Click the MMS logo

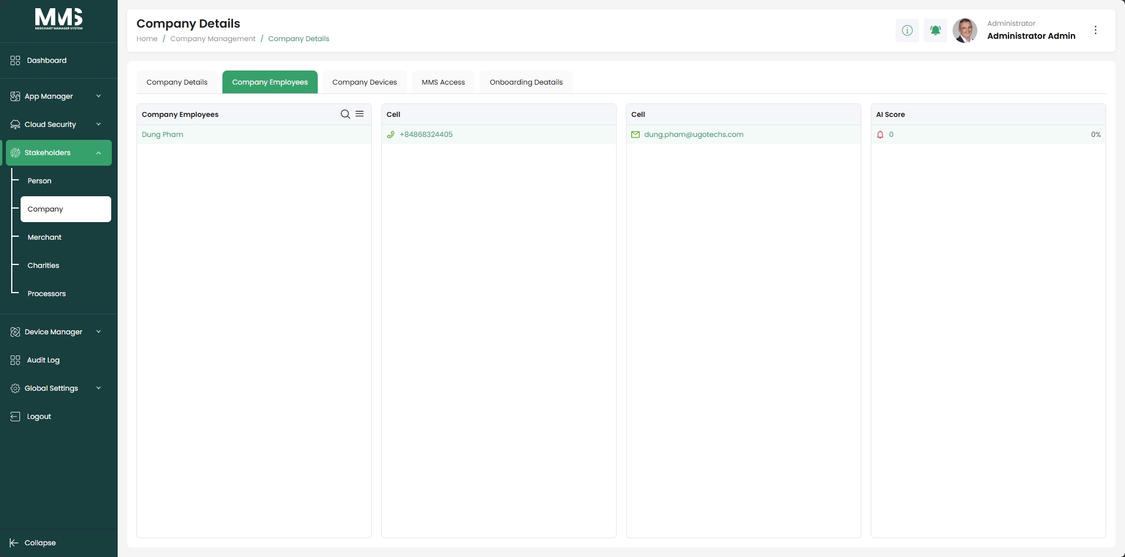click(x=59, y=19)
